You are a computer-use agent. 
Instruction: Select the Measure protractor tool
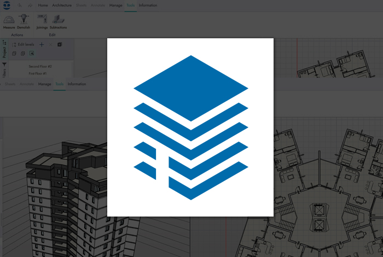[x=9, y=22]
